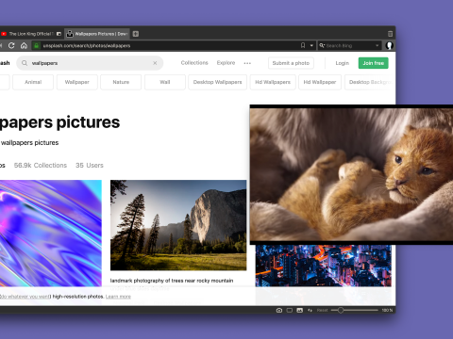The height and width of the screenshot is (339, 453).
Task: Click the Login link
Action: (x=343, y=63)
